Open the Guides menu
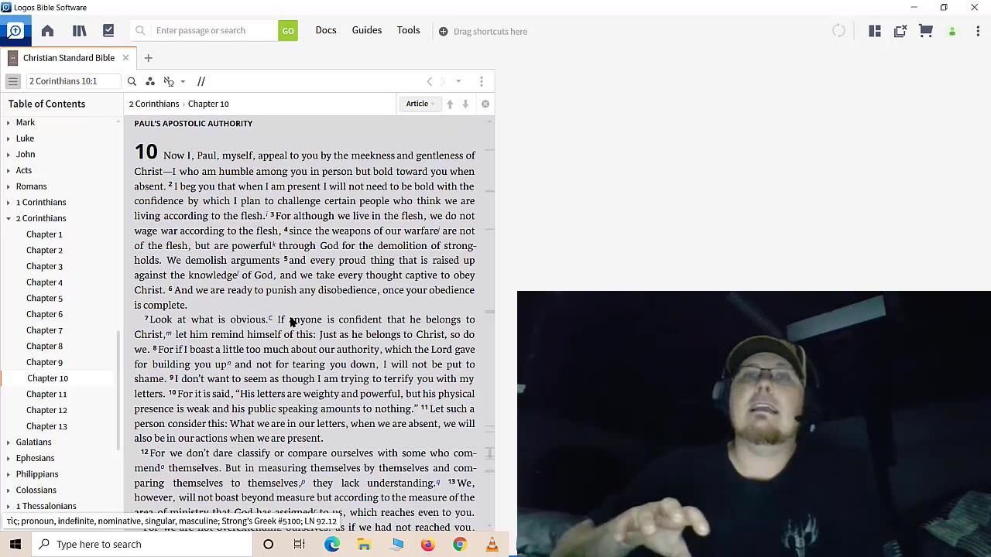The width and height of the screenshot is (991, 557). pos(367,30)
